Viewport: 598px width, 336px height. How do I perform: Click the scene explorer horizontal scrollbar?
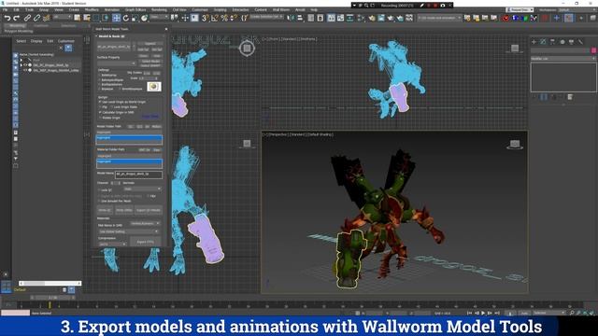(50, 283)
